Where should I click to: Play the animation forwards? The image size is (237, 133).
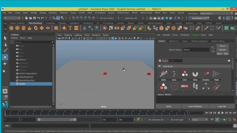(222, 113)
